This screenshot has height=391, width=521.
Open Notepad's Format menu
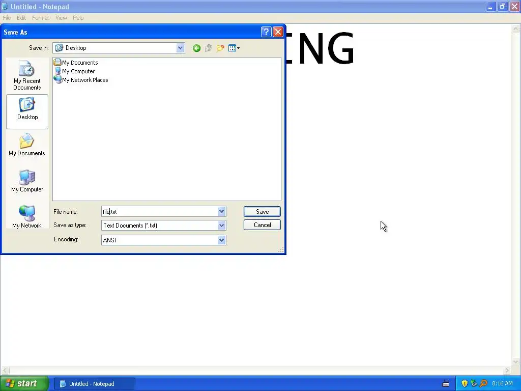click(x=41, y=18)
